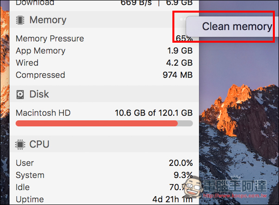Click the CPU processor icon
This screenshot has width=279, height=205.
[20, 144]
